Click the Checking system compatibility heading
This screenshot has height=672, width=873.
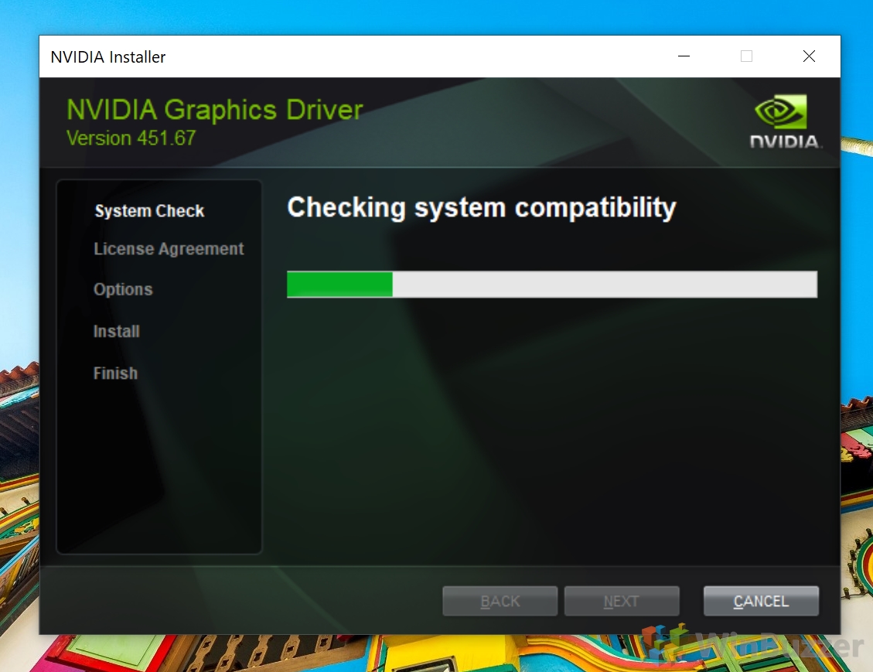pos(481,208)
